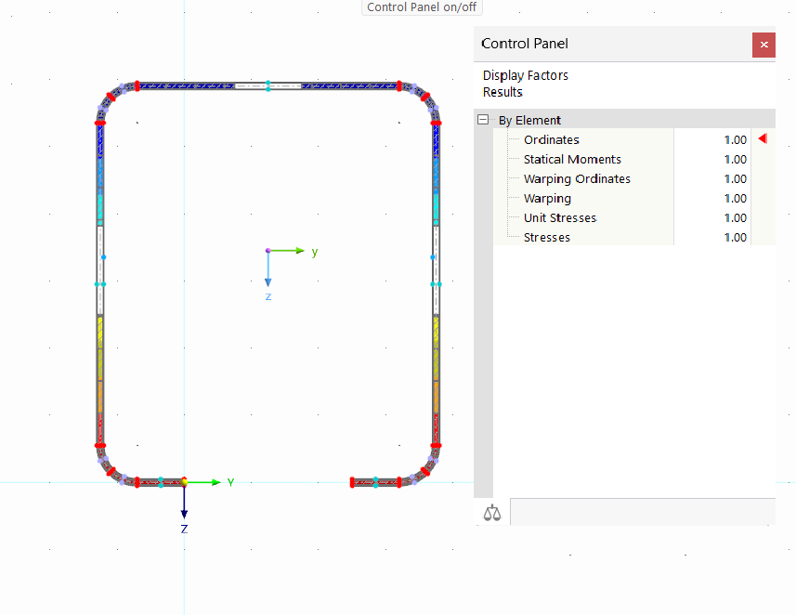Click the red triangle marker beside Ordinates
This screenshot has height=615, width=796.
point(762,137)
